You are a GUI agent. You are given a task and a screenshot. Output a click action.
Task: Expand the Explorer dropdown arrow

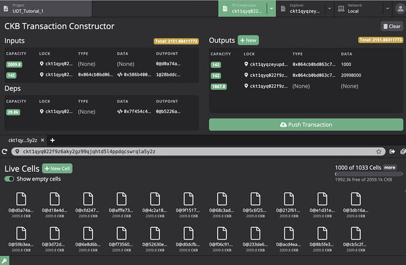330,9
